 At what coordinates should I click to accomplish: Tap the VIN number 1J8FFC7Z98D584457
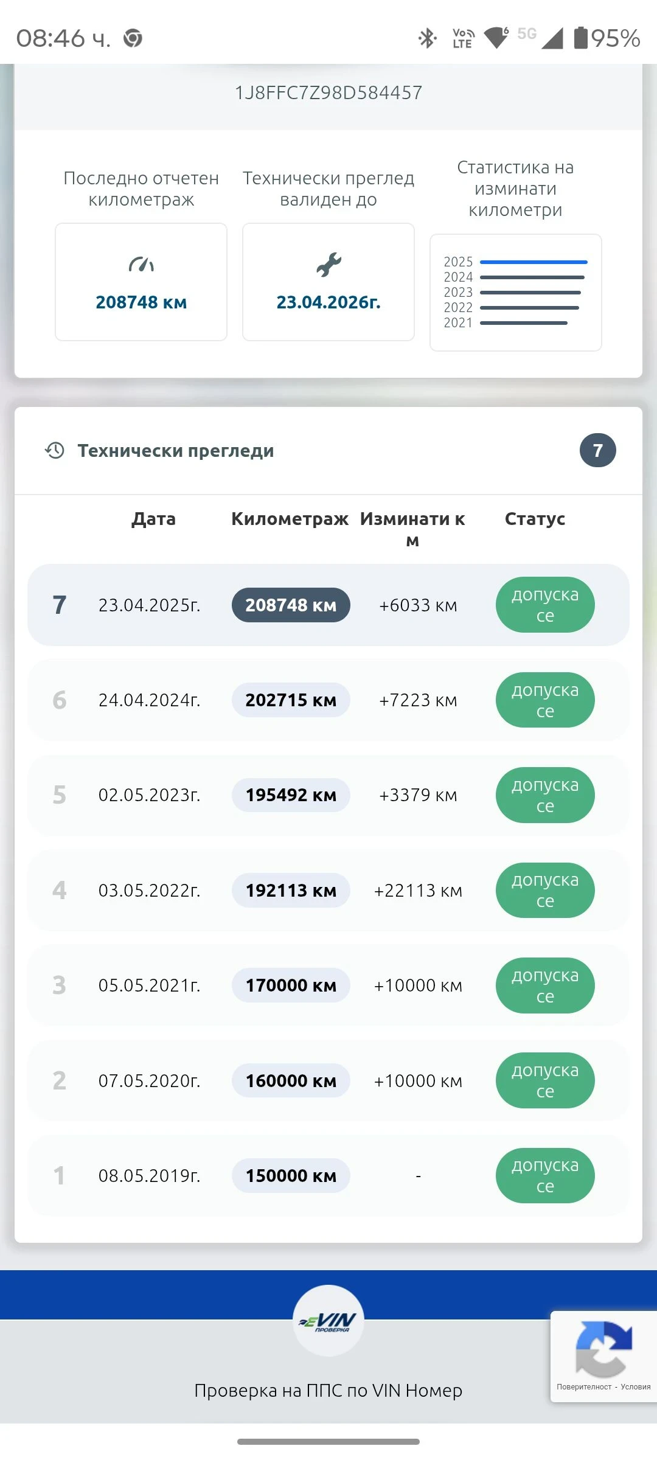[328, 92]
